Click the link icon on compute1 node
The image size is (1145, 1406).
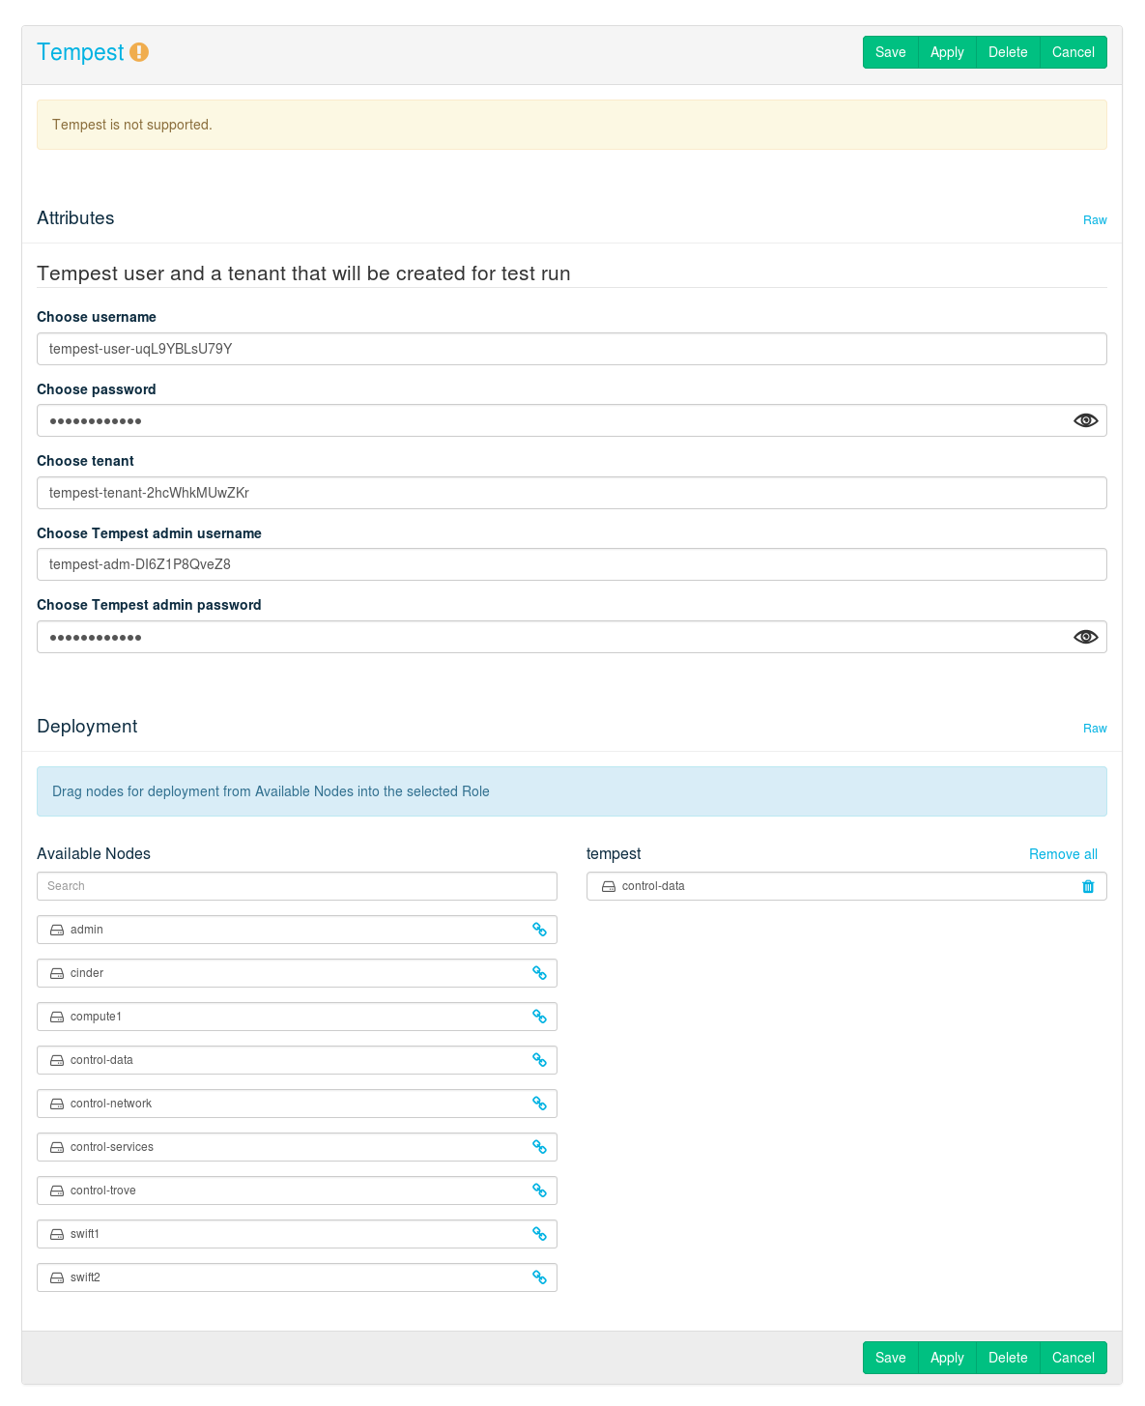pos(539,1017)
